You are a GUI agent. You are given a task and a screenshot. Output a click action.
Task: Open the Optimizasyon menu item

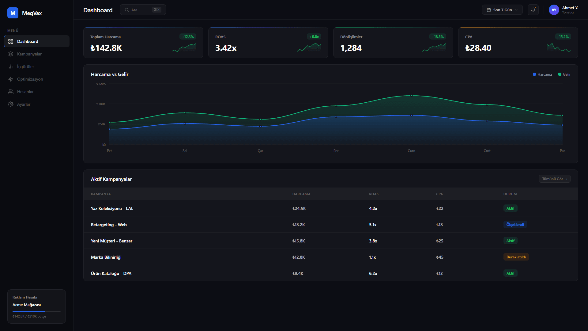pyautogui.click(x=36, y=79)
